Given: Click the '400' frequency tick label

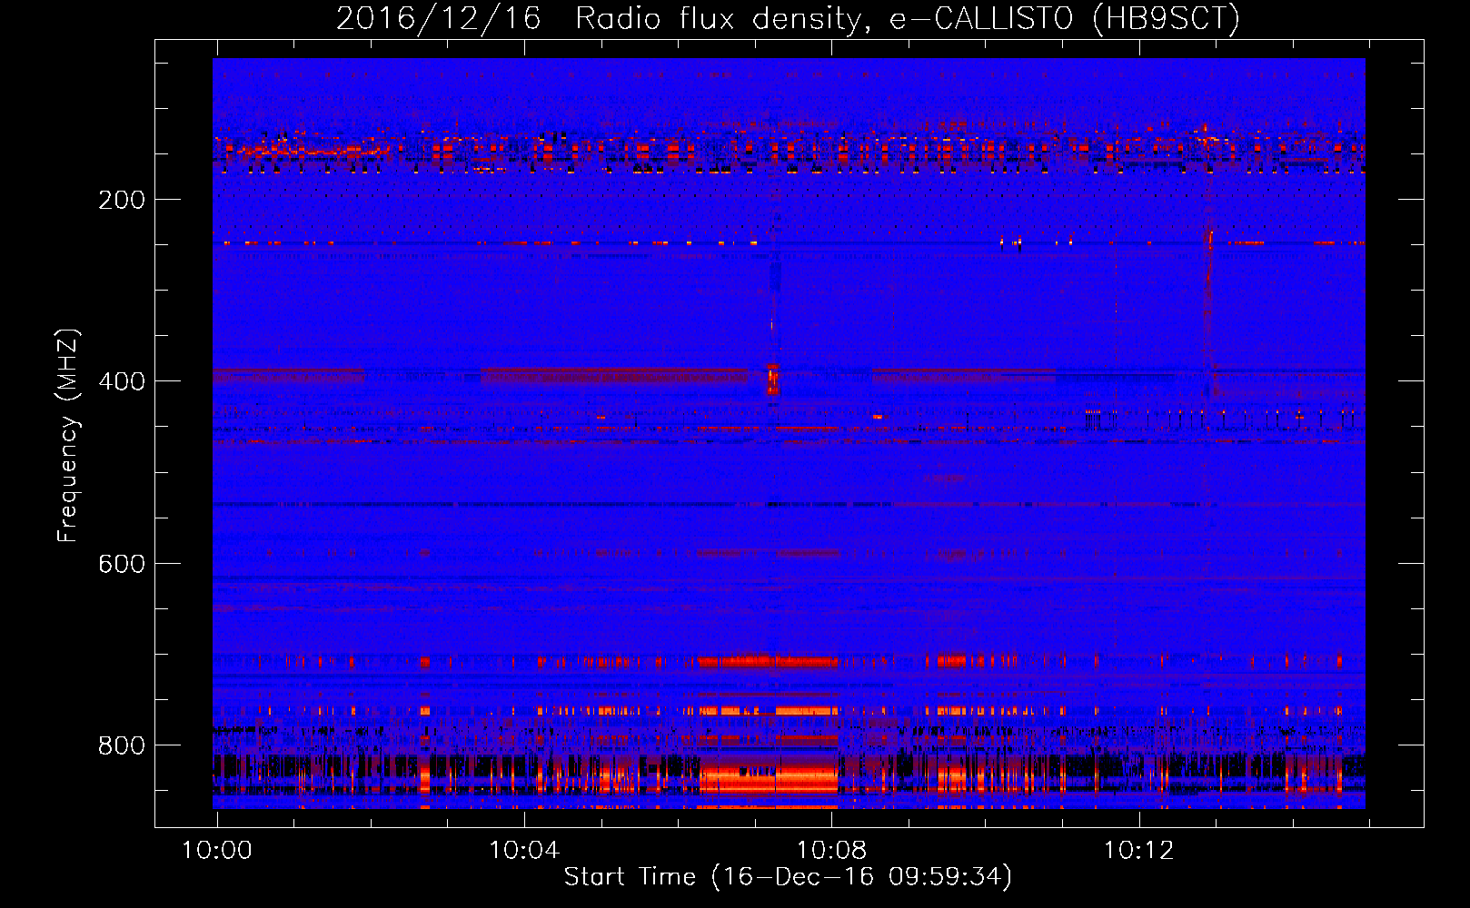Looking at the screenshot, I should point(122,381).
